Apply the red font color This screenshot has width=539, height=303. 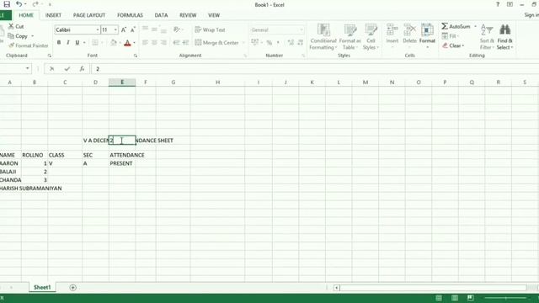(127, 43)
